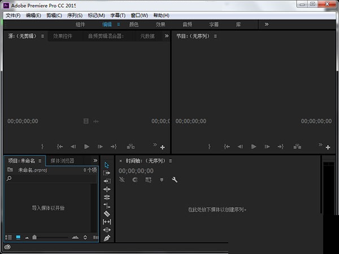Open Creative Cloud status icon at bottom
This screenshot has width=339, height=254.
coord(7,247)
